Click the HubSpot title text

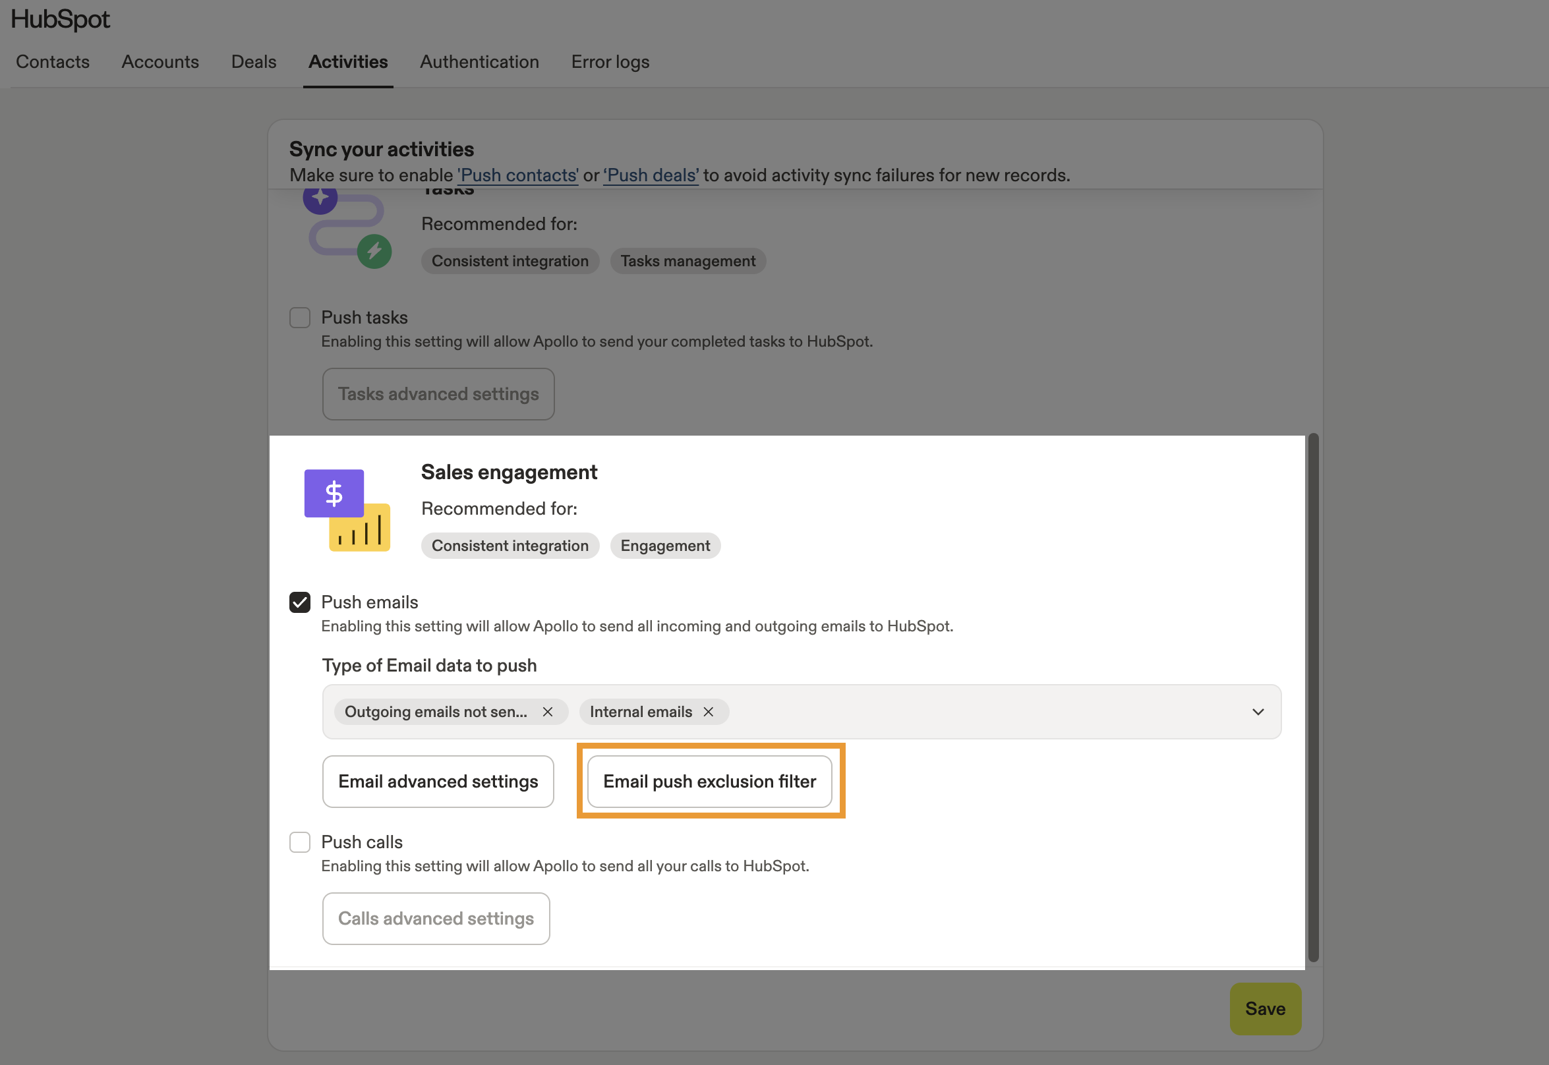tap(60, 19)
